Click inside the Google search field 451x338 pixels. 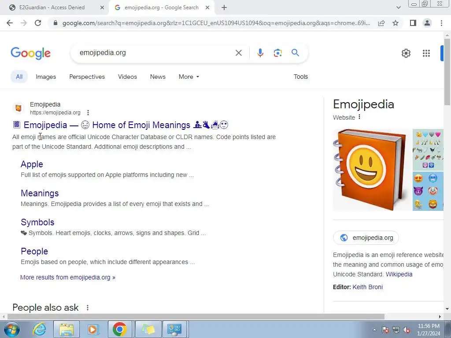point(155,53)
